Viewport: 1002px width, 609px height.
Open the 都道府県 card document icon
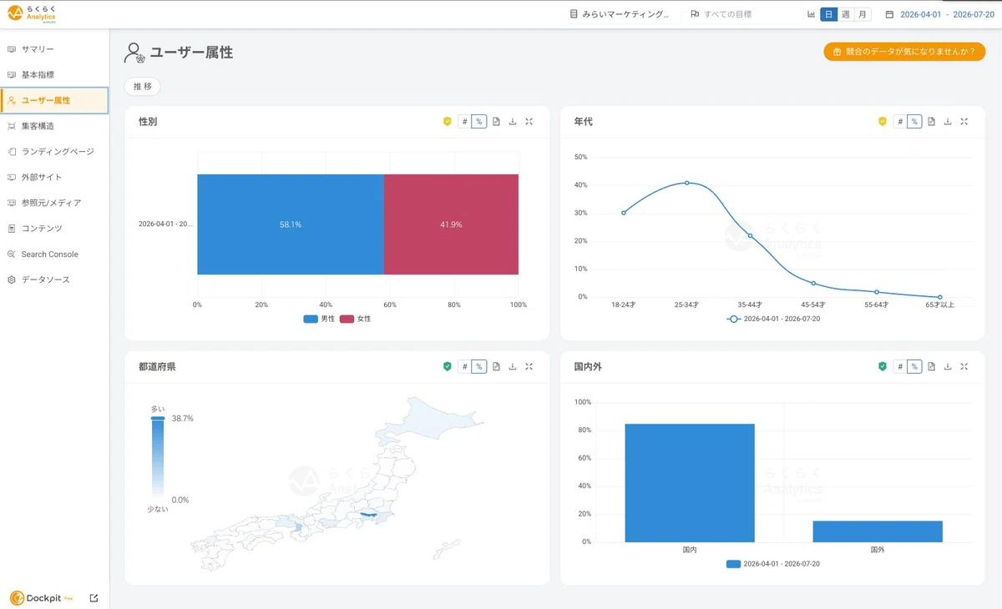496,366
